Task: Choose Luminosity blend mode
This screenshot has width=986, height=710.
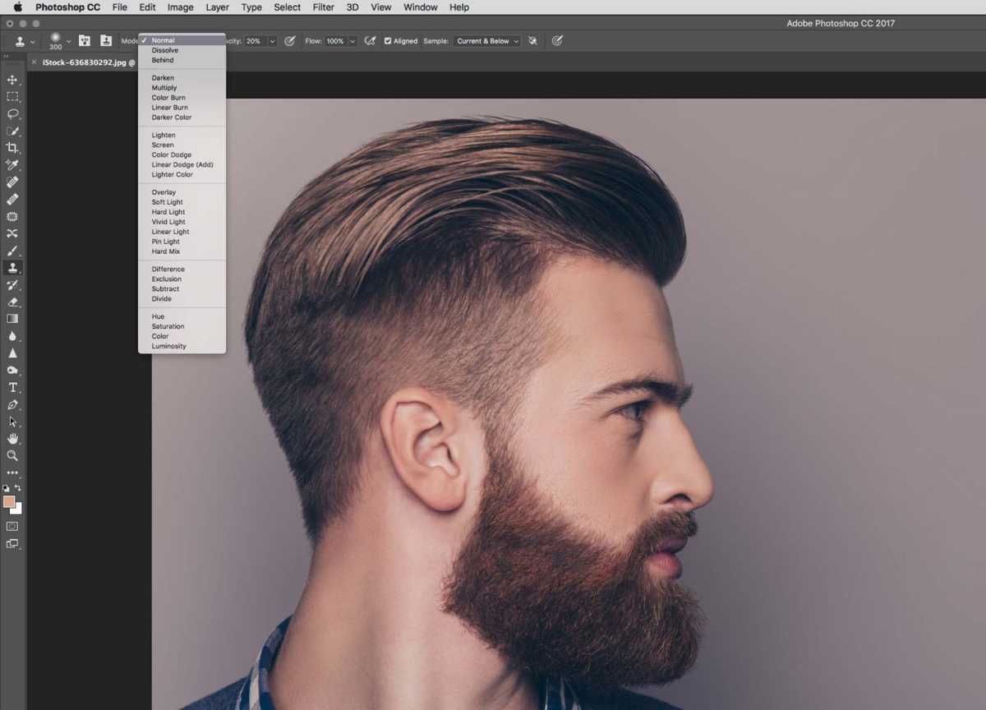Action: (x=182, y=346)
